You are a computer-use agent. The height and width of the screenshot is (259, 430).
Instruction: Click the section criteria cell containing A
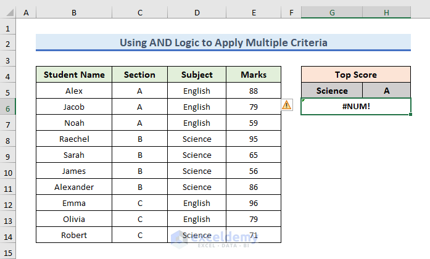click(387, 91)
